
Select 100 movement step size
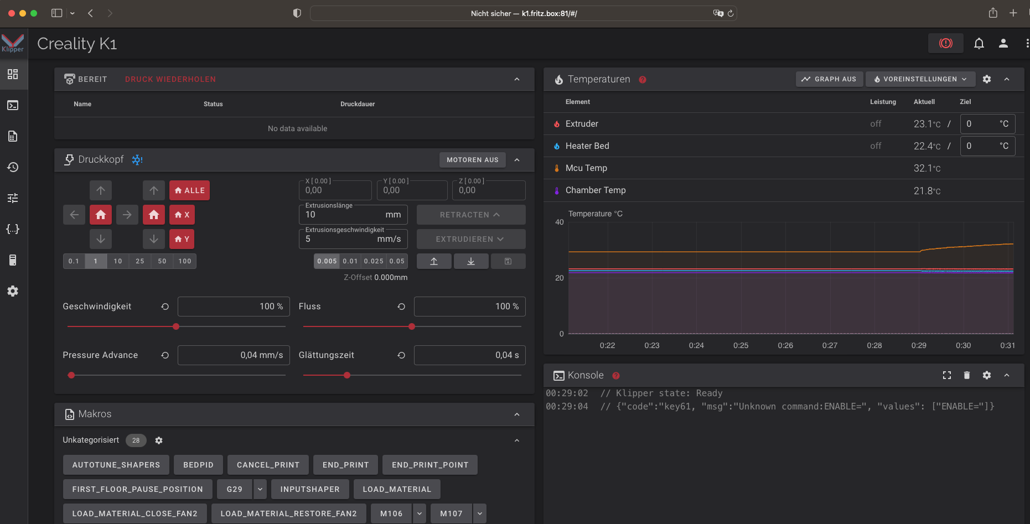tap(185, 261)
